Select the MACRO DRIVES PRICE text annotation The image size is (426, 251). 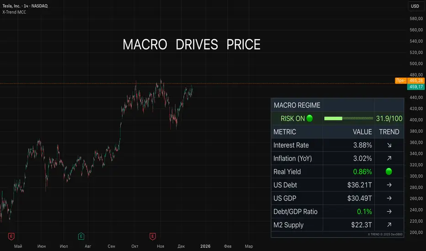coord(192,45)
